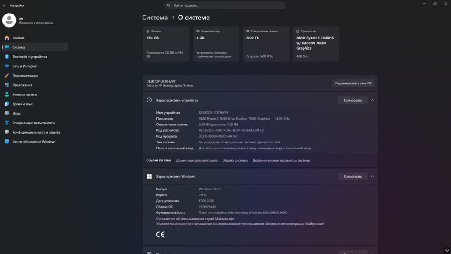Viewport: 451px width, 254px height.
Task: Click device name value DESKTOP-2O7HVV9
Action: 213,112
